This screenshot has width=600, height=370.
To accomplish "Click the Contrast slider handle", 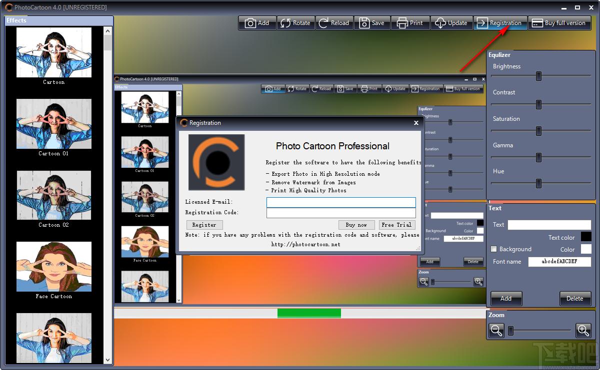I will coord(538,104).
